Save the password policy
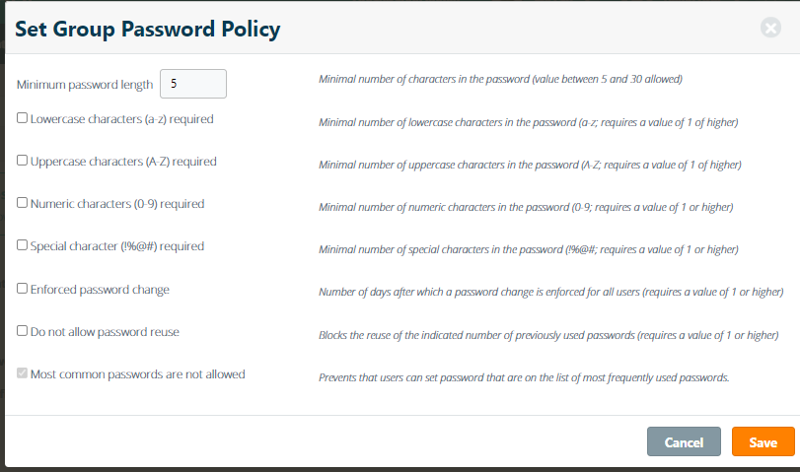Screen dimensions: 800x472 point(763,442)
